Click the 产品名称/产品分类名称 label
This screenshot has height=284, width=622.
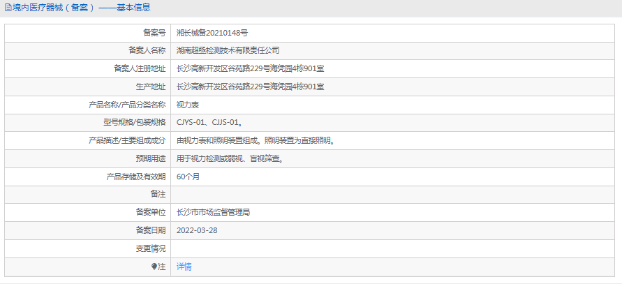pos(127,105)
